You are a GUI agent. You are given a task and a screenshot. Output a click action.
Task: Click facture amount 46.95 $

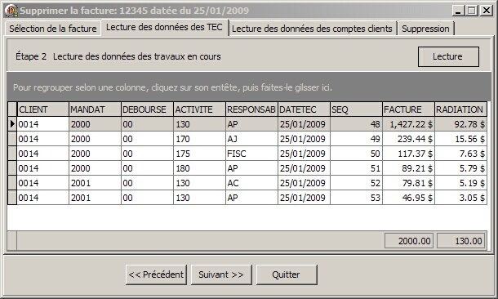click(408, 198)
